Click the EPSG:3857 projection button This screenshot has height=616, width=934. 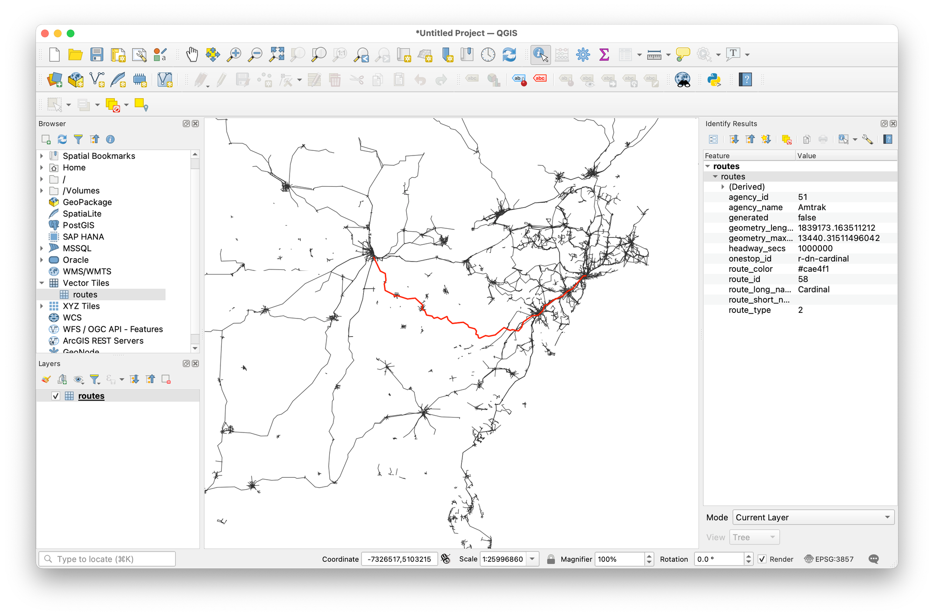829,559
